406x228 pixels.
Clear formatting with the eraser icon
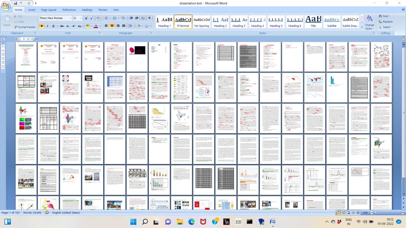(98, 18)
